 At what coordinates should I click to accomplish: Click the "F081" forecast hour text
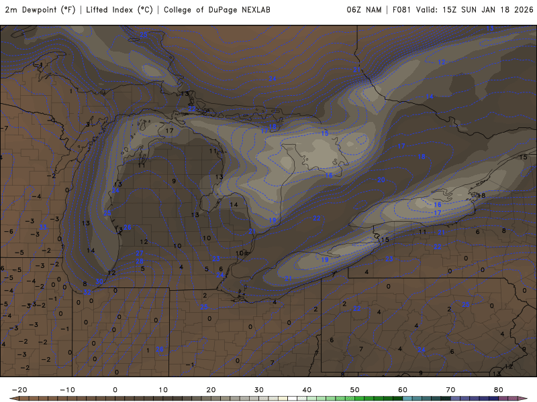pos(401,10)
